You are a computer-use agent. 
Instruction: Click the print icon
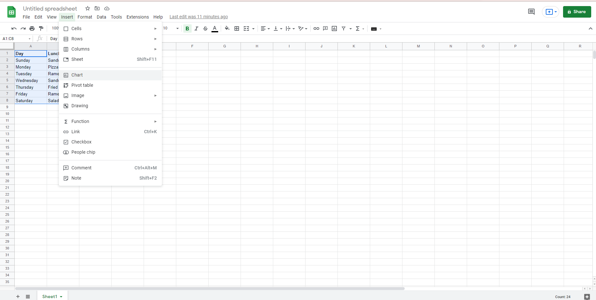tap(32, 28)
